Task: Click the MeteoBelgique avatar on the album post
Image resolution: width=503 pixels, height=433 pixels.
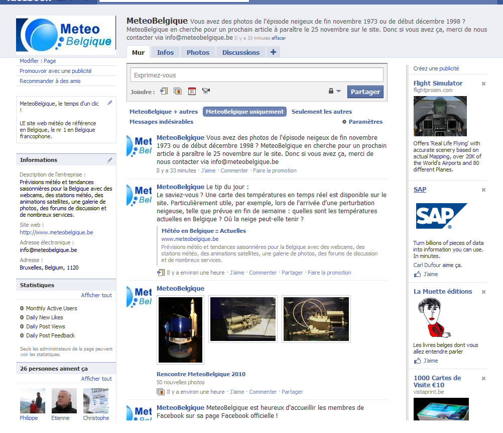Action: pos(139,297)
